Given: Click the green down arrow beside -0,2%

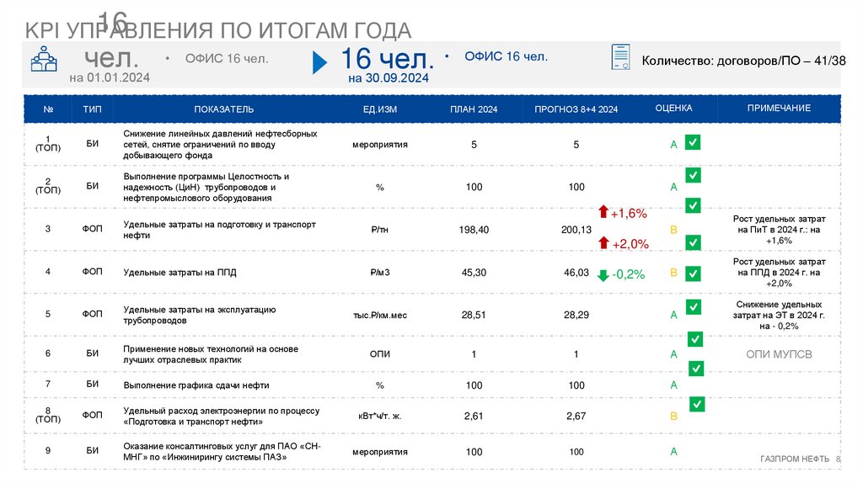Looking at the screenshot, I should [603, 275].
